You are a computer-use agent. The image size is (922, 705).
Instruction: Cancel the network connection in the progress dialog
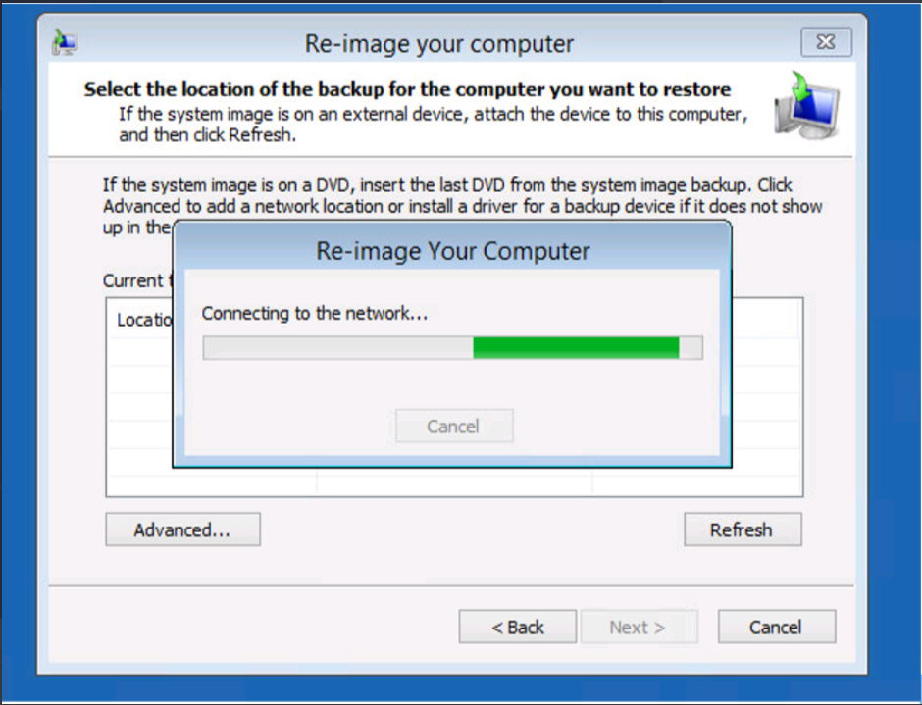click(454, 426)
